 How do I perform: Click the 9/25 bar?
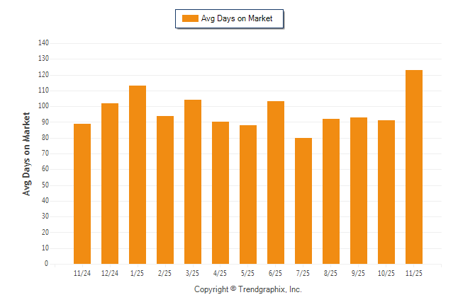(x=359, y=190)
